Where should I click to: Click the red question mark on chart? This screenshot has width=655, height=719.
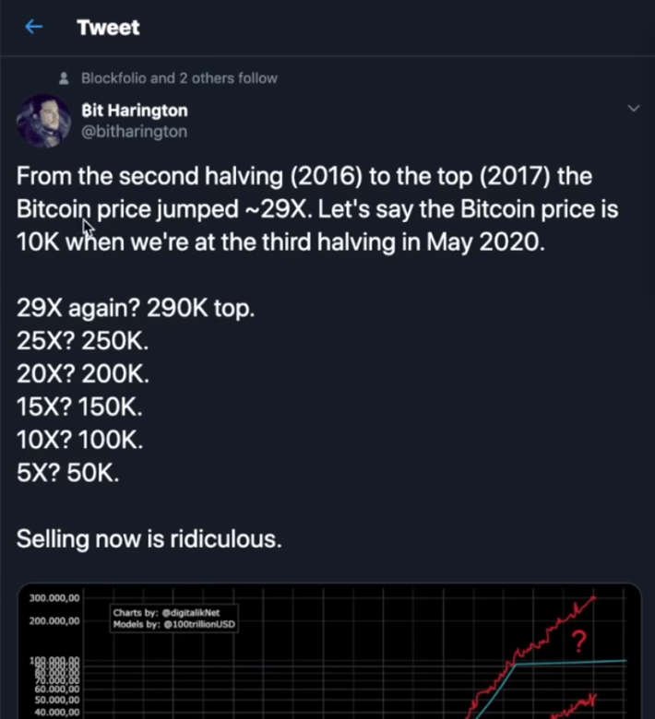(x=580, y=641)
